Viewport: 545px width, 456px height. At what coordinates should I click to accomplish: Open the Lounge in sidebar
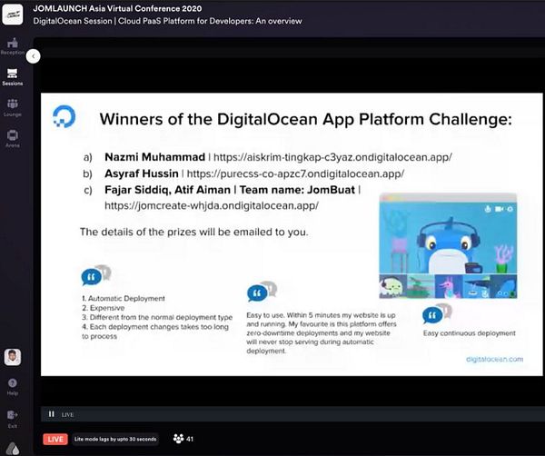click(13, 108)
